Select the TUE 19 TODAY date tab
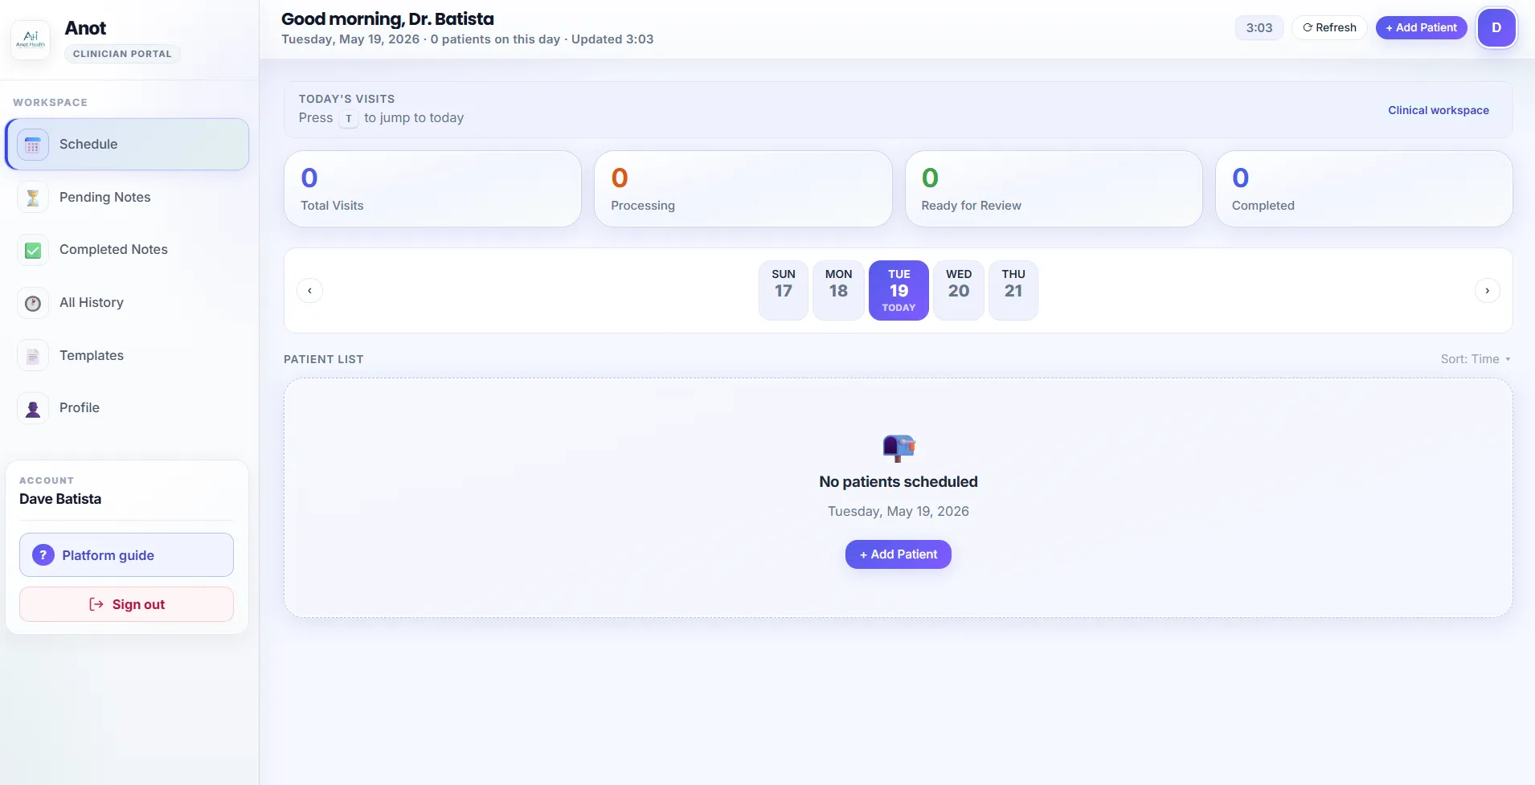 click(x=898, y=290)
